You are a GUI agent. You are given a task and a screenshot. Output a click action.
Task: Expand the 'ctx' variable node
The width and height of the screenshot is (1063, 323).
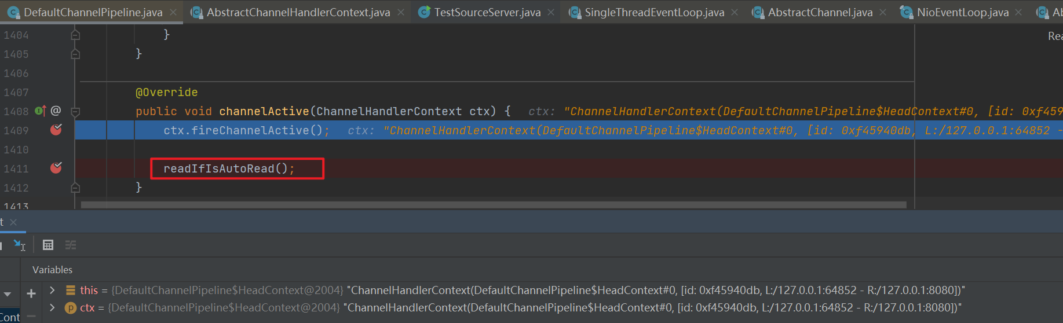[x=52, y=307]
